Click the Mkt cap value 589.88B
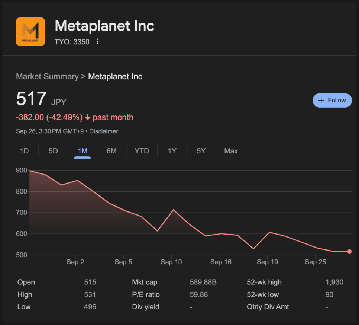359x325 pixels. [x=203, y=282]
